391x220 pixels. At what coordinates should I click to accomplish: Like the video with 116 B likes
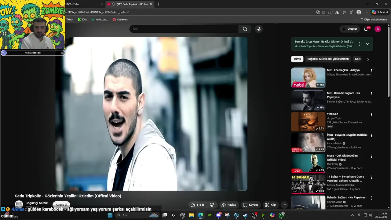tap(197, 205)
